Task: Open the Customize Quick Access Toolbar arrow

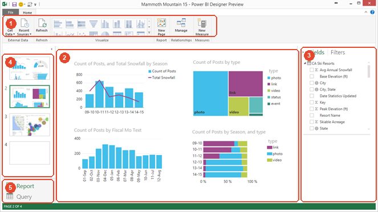Action: [35, 5]
